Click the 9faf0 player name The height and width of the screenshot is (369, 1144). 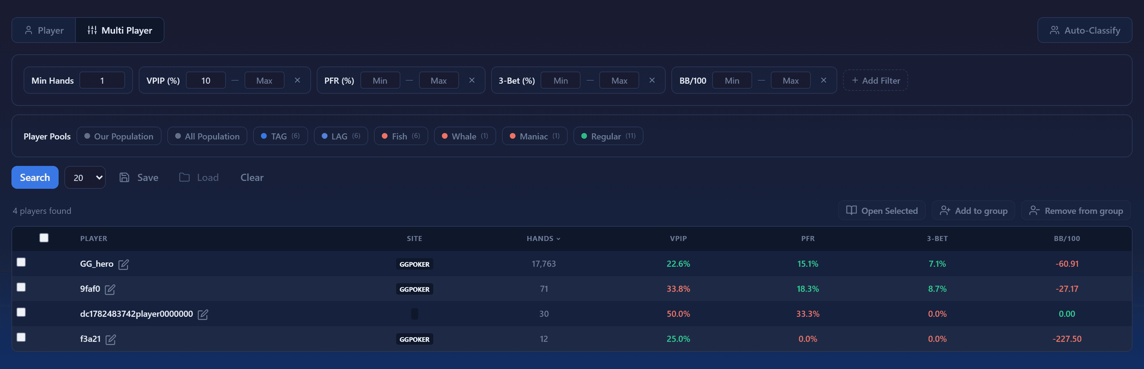[x=90, y=289]
